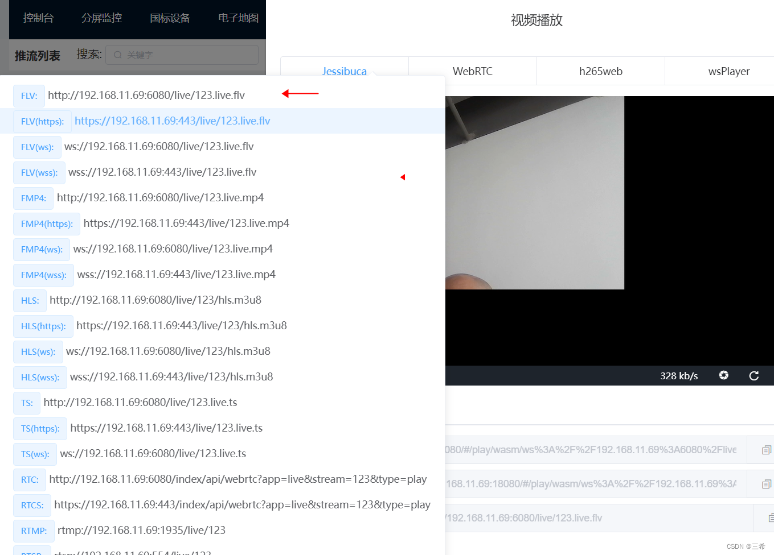The width and height of the screenshot is (774, 555).
Task: Select the h265web player tab
Action: pyautogui.click(x=601, y=71)
